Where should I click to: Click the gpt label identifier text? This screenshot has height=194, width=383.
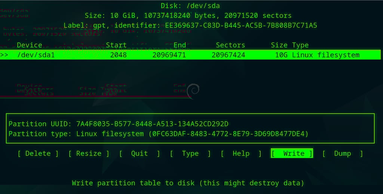190,25
